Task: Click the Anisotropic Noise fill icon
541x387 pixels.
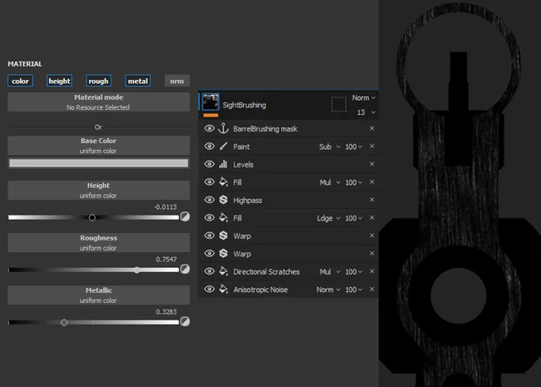Action: pos(223,289)
